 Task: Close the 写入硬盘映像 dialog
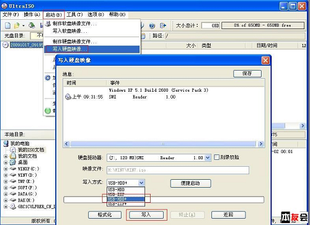265,61
